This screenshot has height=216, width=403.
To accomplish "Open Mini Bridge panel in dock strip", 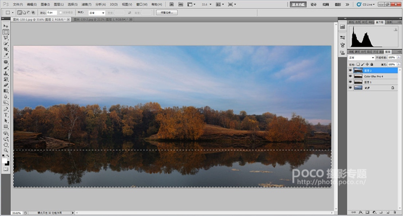I will click(x=343, y=27).
